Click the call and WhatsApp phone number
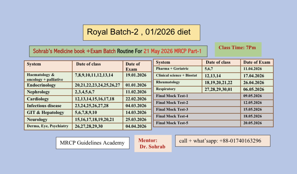The image size is (297, 174). click(222, 141)
